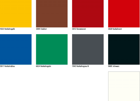Screen dimensions: 140x101
Task: Click the words 'Verkehrsgrau B' in the label
Action: pos(83,66)
